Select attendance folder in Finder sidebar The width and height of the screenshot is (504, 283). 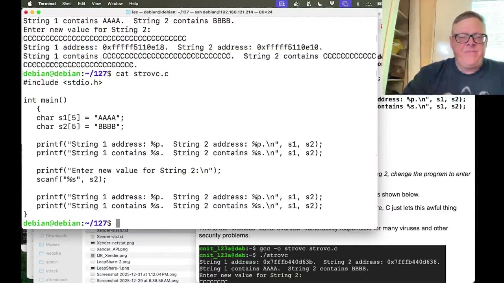[56, 279]
